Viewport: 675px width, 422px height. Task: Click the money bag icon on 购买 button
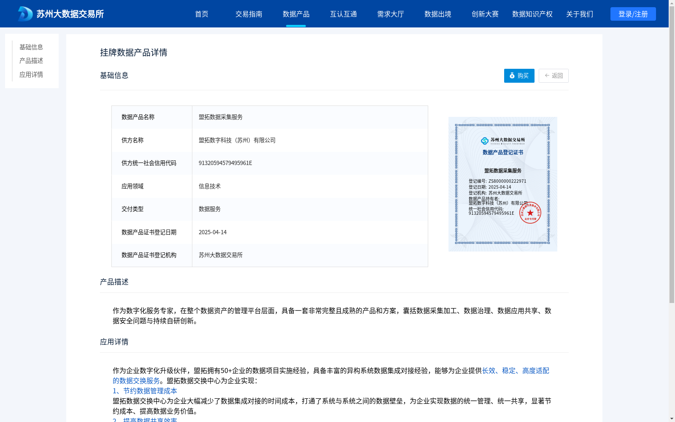[x=512, y=76]
